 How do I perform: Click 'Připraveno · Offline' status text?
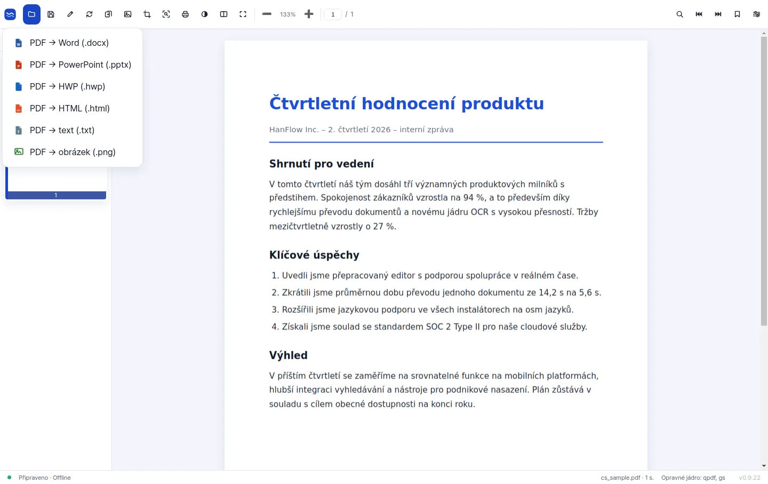(45, 478)
